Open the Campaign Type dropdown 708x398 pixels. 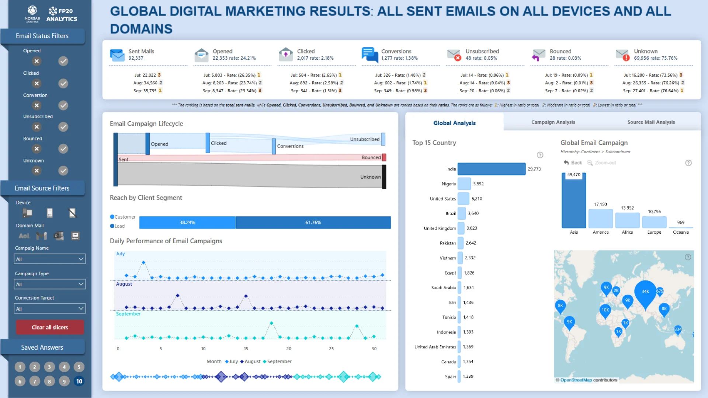[50, 284]
